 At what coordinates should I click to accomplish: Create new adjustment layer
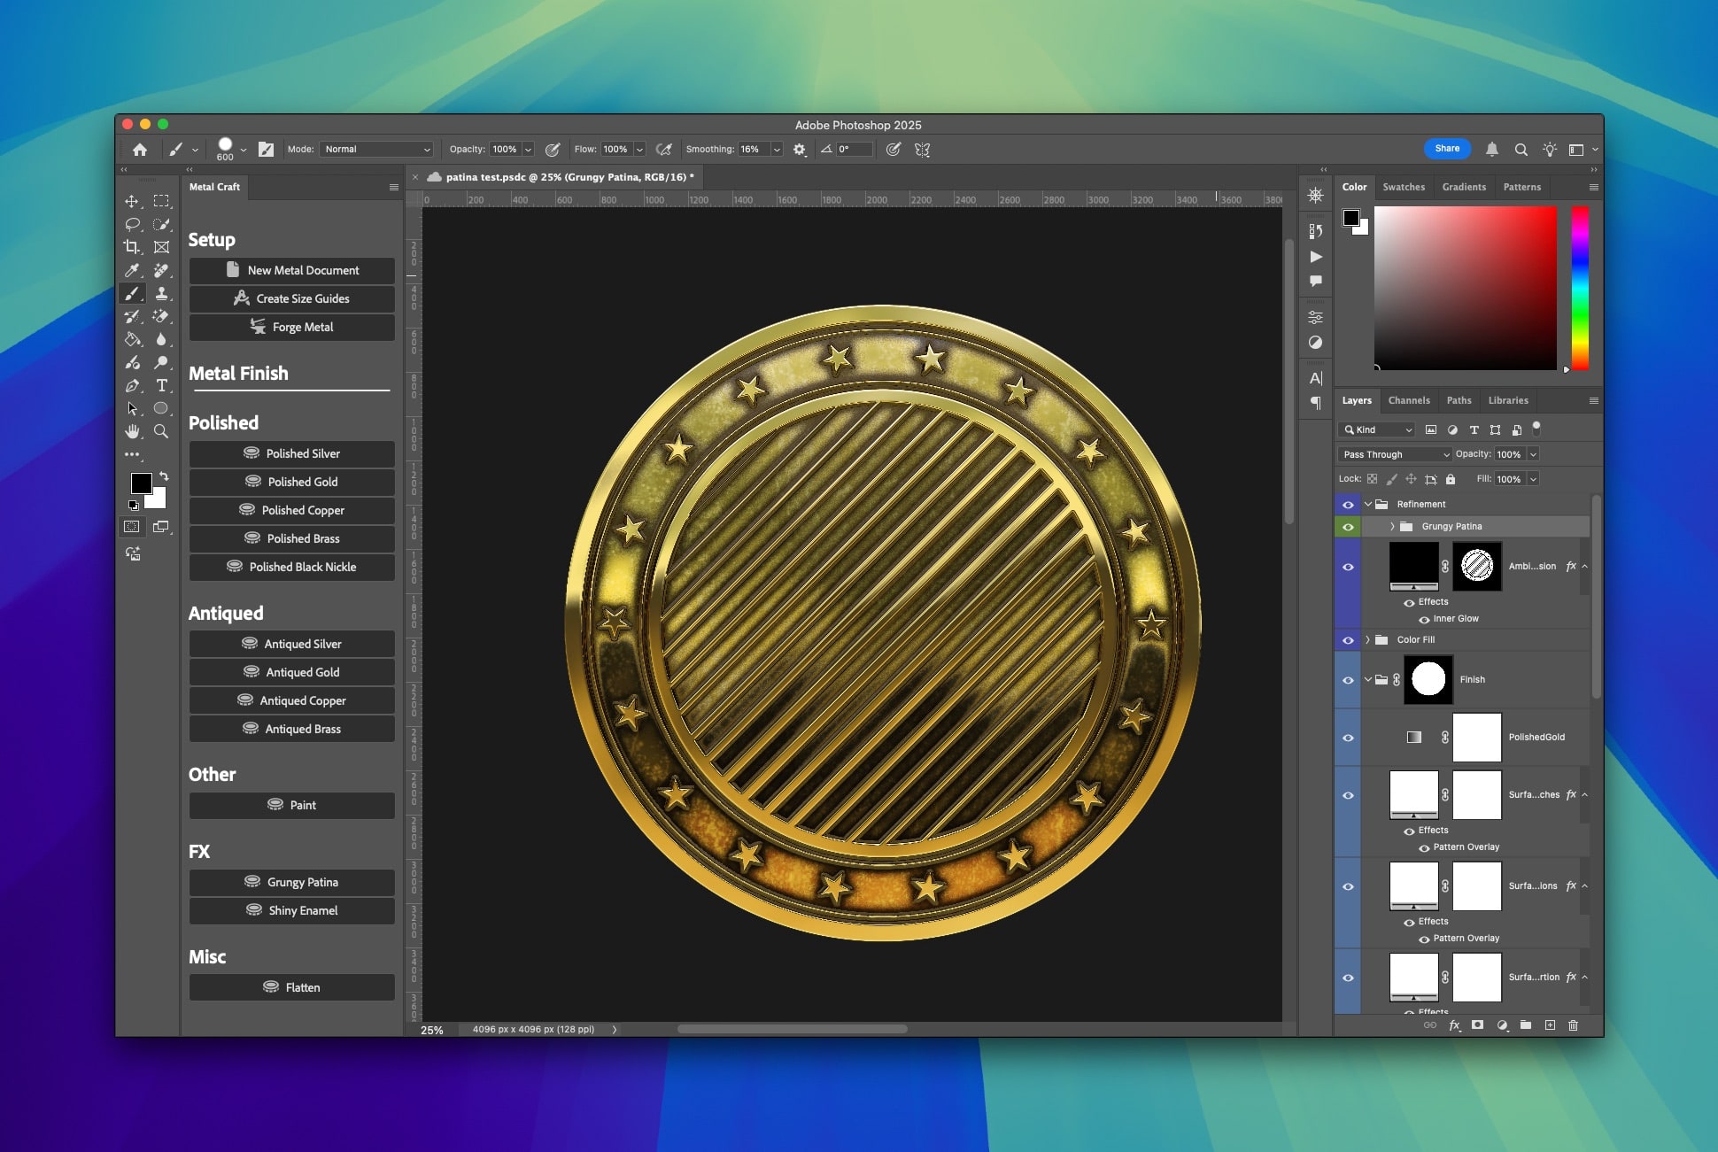1502,1025
